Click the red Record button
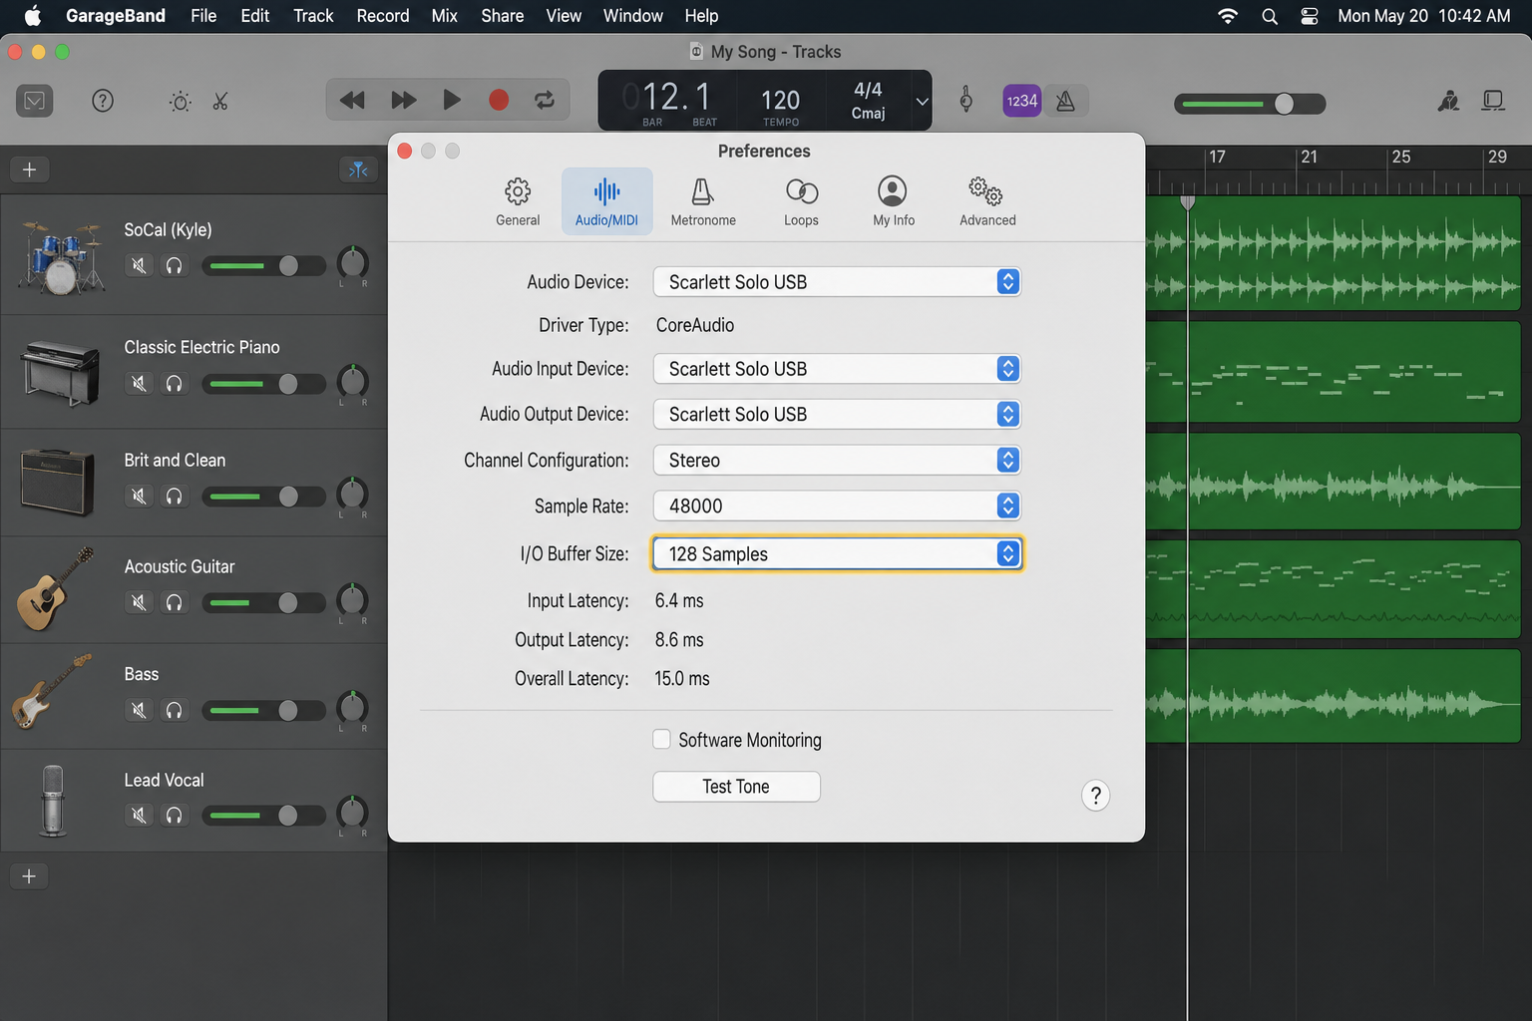Viewport: 1532px width, 1021px height. [499, 100]
